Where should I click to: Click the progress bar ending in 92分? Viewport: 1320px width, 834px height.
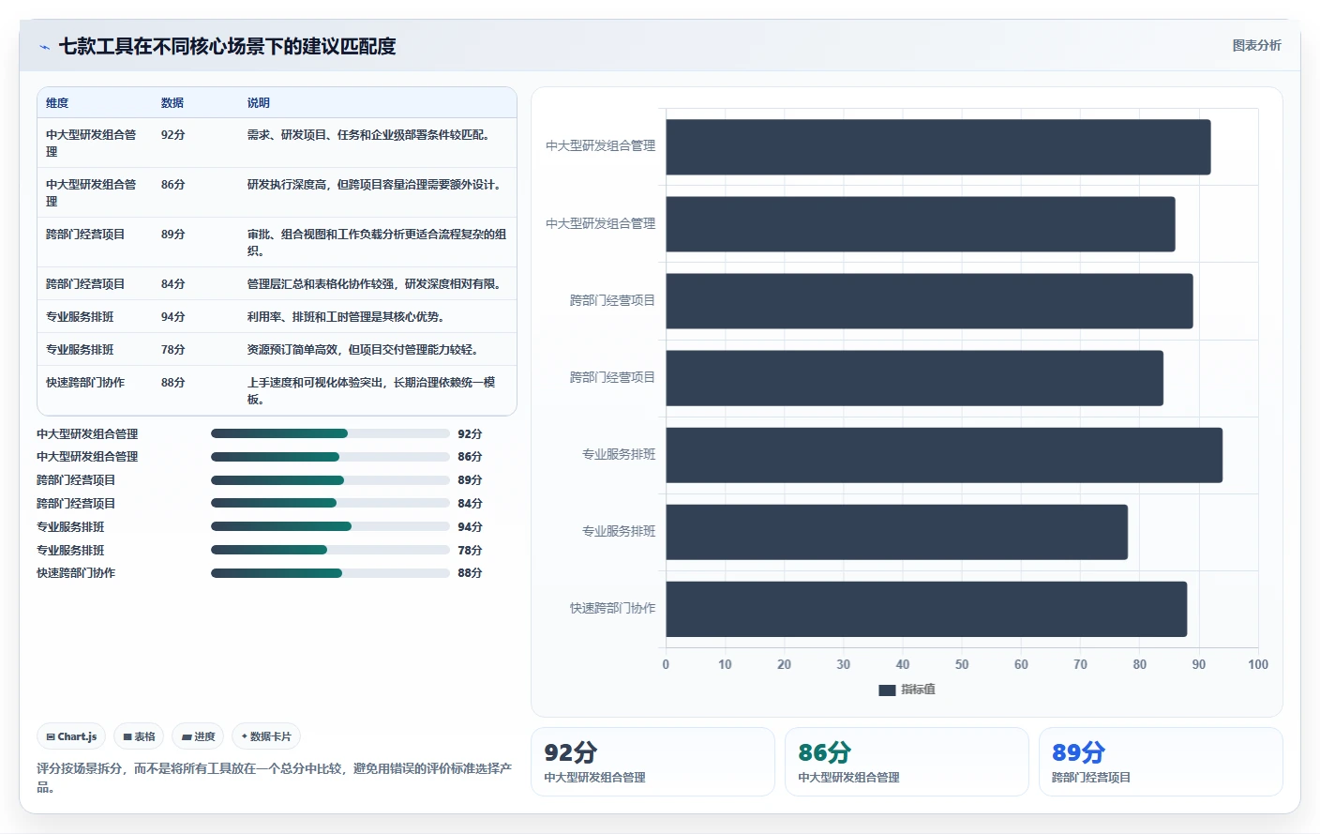(330, 433)
